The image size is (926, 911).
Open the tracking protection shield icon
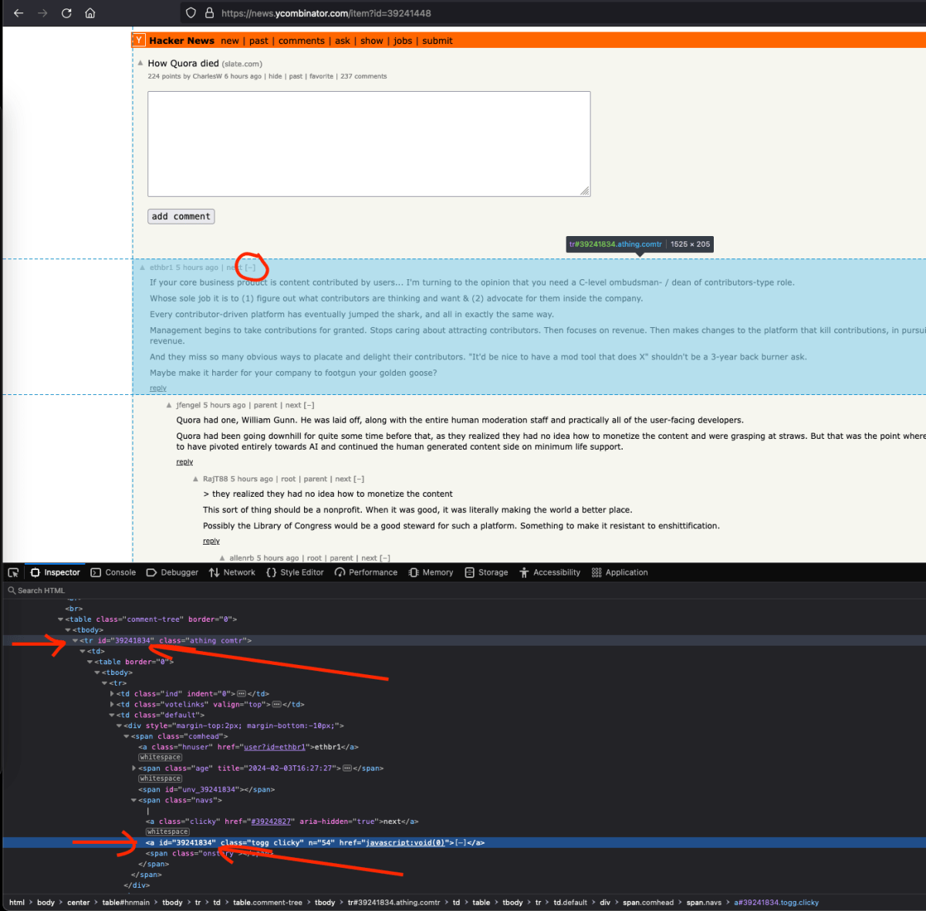[x=191, y=13]
